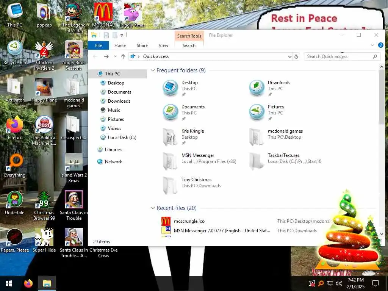Open the recent locations dropdown arrow
Image resolution: width=388 pixels, height=291 pixels.
click(115, 56)
